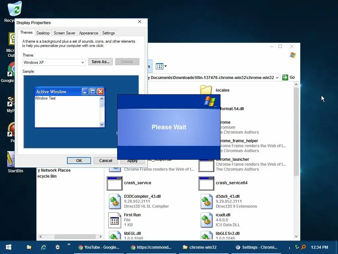Click the Direct3D HLSL Compiler description text
This screenshot has height=254, width=338.
146,206
